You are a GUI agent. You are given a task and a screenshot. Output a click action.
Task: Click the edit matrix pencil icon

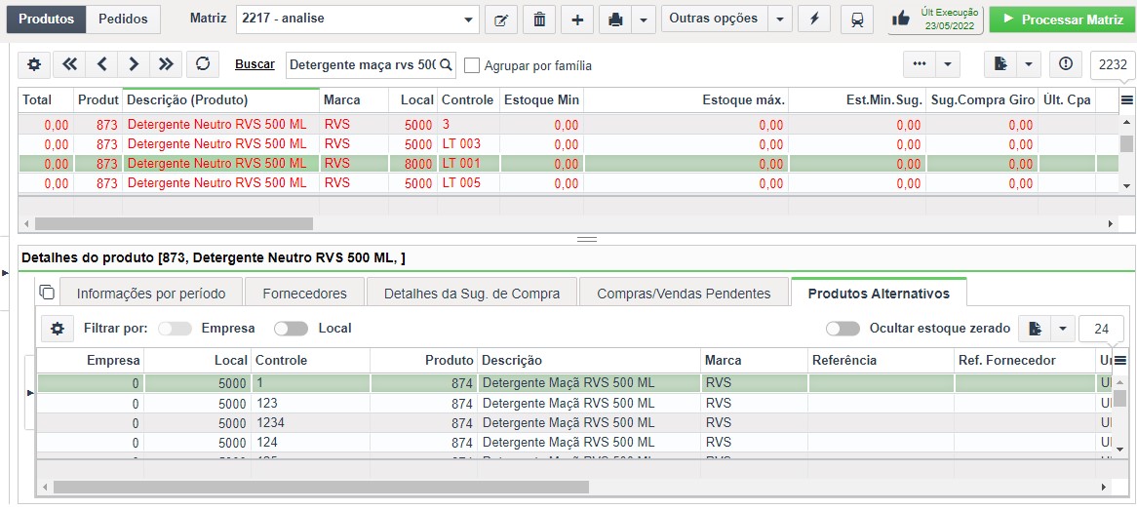point(500,20)
